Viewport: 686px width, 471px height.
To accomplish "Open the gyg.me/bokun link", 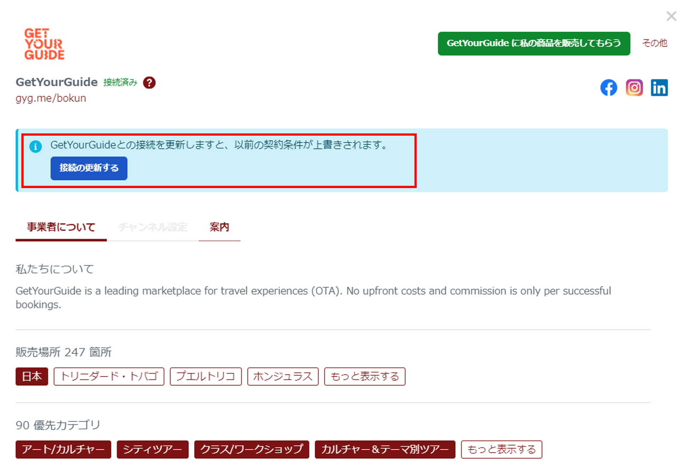I will click(50, 98).
